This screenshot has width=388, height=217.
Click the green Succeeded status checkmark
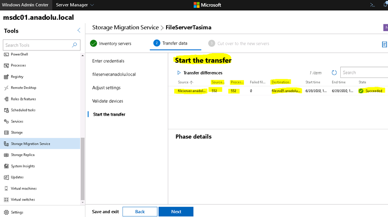pyautogui.click(x=361, y=91)
